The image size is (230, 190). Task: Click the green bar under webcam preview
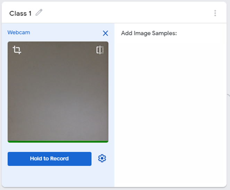pyautogui.click(x=58, y=142)
